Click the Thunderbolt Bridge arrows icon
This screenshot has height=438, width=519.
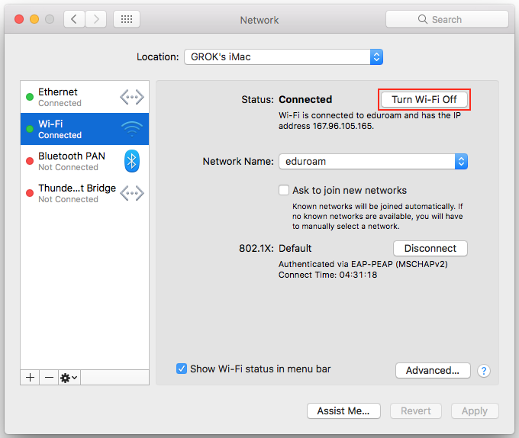131,193
